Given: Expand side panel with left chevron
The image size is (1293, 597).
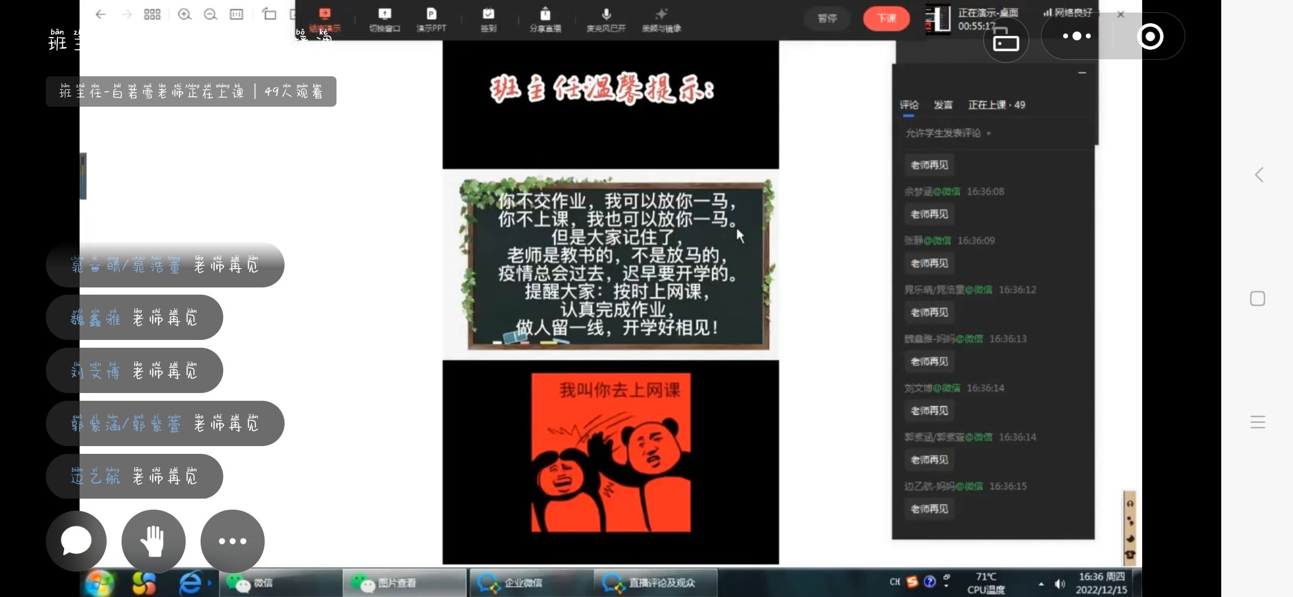Looking at the screenshot, I should [x=1259, y=175].
